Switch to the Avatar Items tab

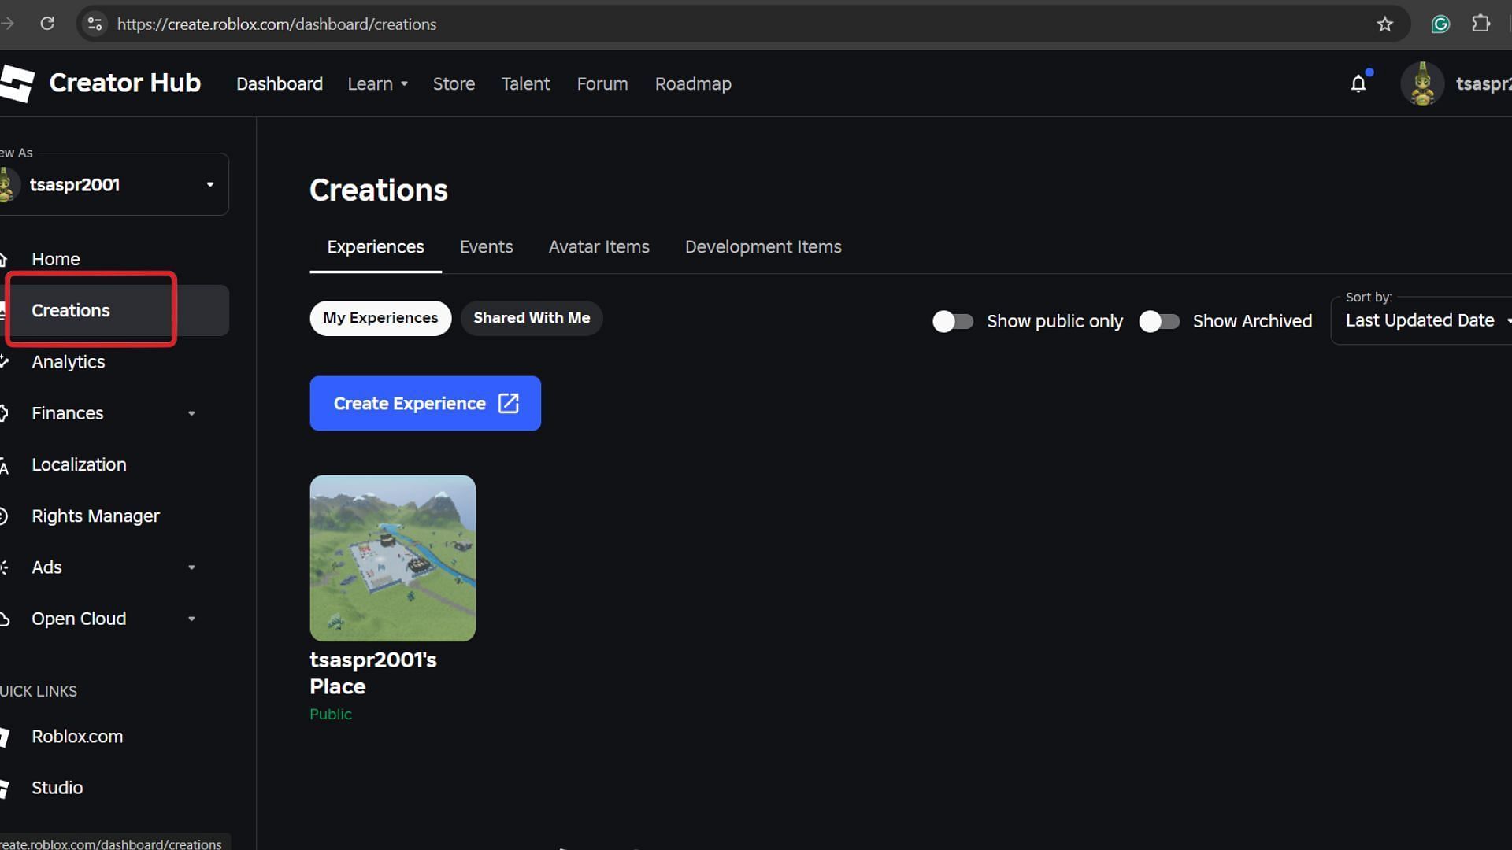[x=598, y=247]
